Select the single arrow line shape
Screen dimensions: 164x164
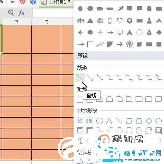[90, 77]
